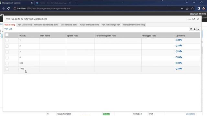Delete VLAN 4 with the X icon
The image size is (207, 116).
179,57
